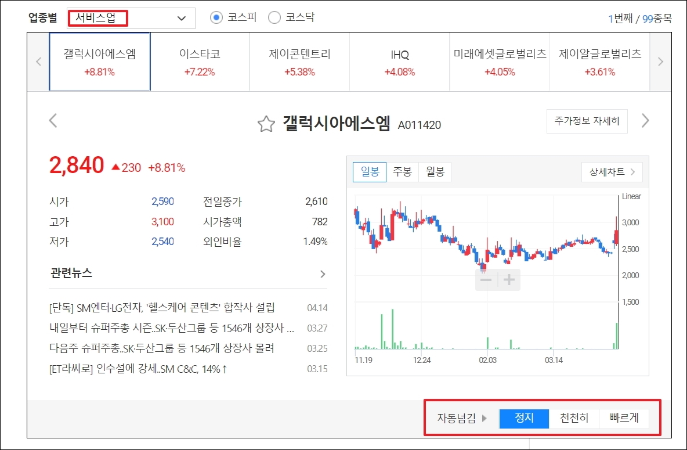This screenshot has height=450, width=687.
Task: Click the 외인비율 value 1.49%
Action: 316,242
